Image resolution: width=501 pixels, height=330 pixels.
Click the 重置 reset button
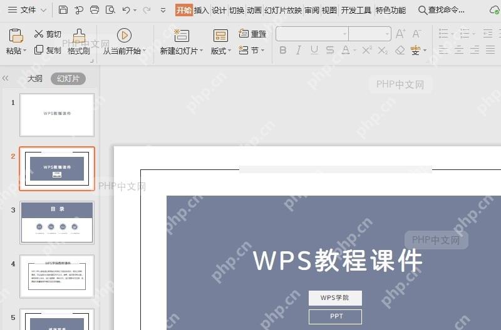click(x=252, y=34)
